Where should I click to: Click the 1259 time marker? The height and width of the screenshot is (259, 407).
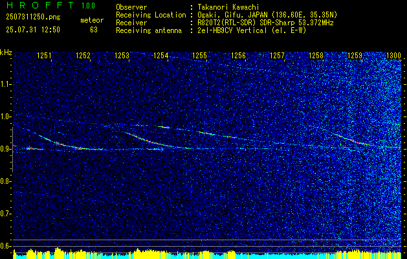click(355, 55)
